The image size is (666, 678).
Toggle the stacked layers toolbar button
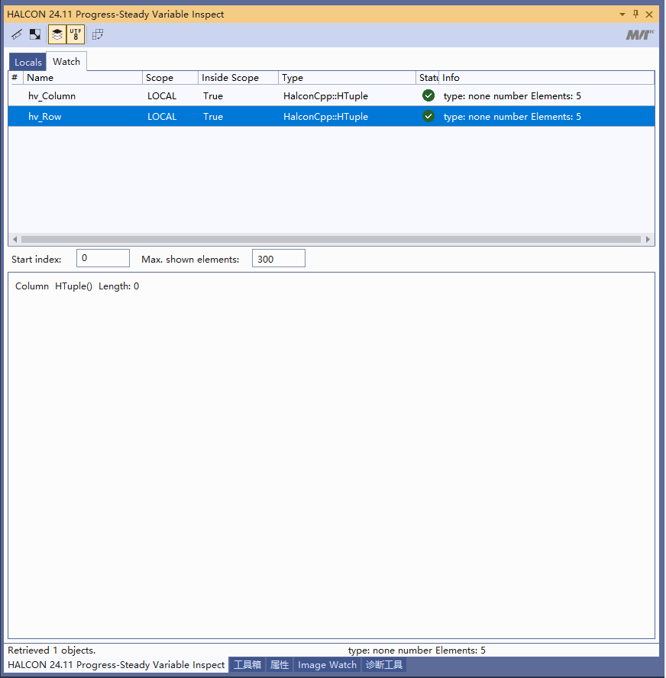click(57, 34)
